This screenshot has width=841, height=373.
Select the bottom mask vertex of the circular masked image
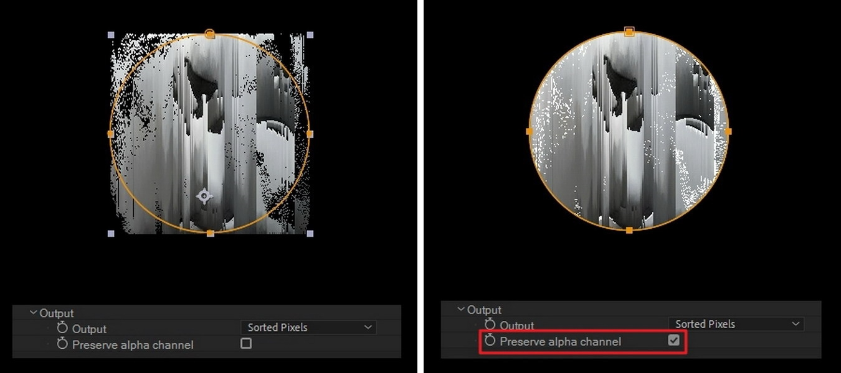(629, 230)
